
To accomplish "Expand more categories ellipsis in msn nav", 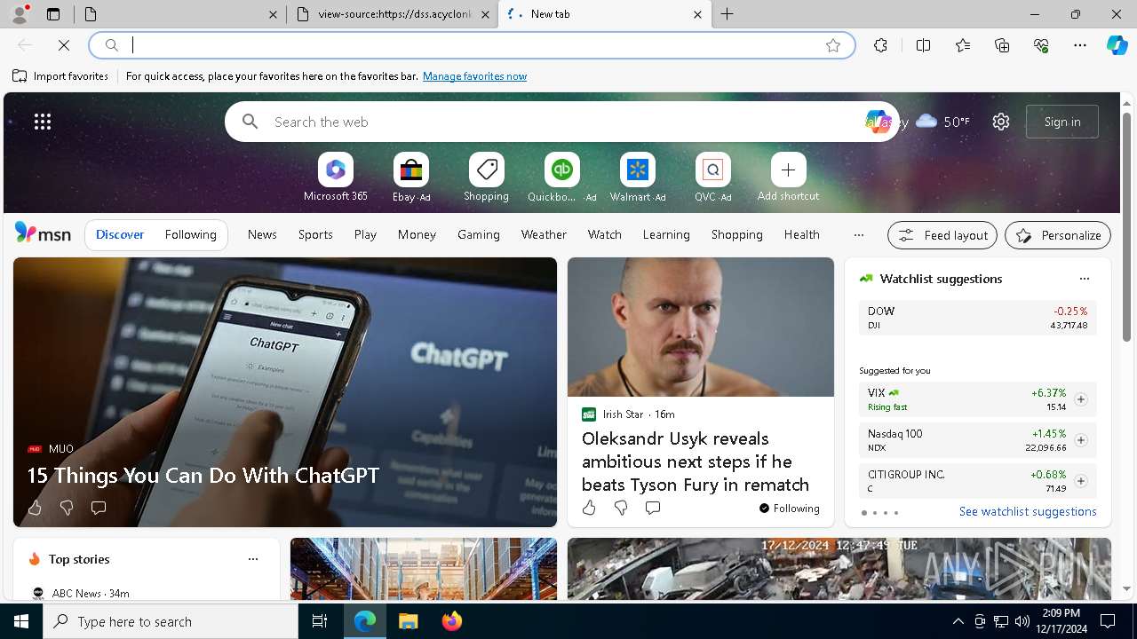I will tap(858, 235).
